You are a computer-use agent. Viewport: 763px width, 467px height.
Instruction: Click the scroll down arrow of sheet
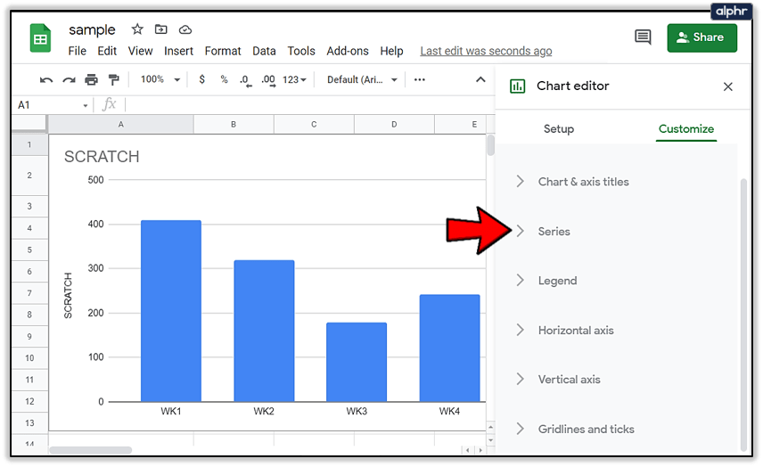pos(490,440)
